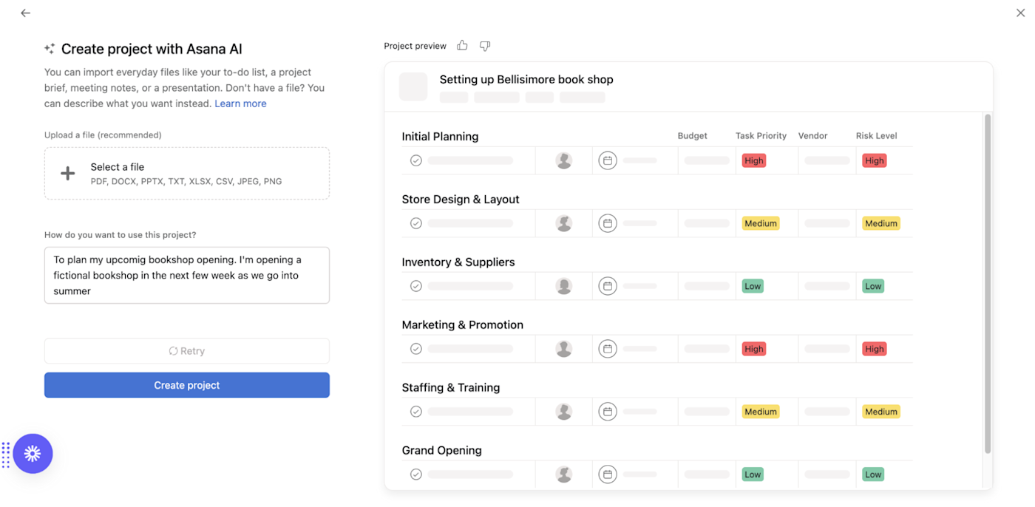Click High Risk Level tag in Marketing & Promotion
Screen dimensions: 1035x507
[x=875, y=349]
